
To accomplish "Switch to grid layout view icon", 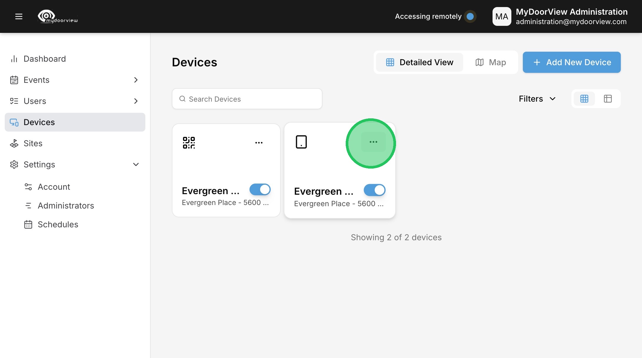I will tap(584, 99).
